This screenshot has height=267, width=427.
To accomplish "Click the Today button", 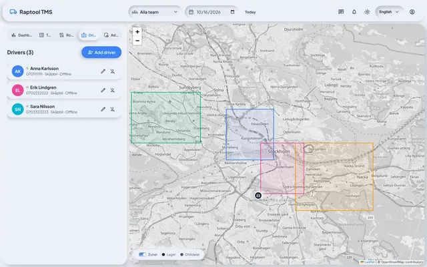I will [250, 12].
